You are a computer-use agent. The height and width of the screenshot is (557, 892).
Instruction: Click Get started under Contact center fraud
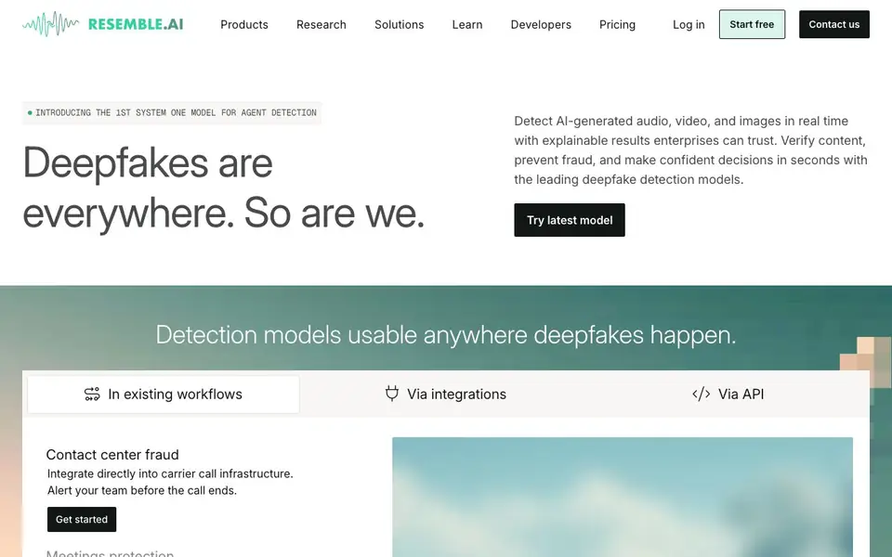(82, 520)
